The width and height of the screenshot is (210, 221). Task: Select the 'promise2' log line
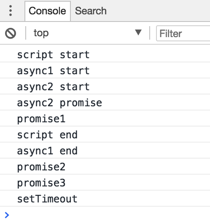point(105,167)
